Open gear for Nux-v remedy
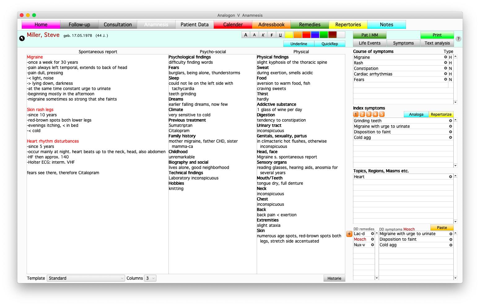 [373, 245]
